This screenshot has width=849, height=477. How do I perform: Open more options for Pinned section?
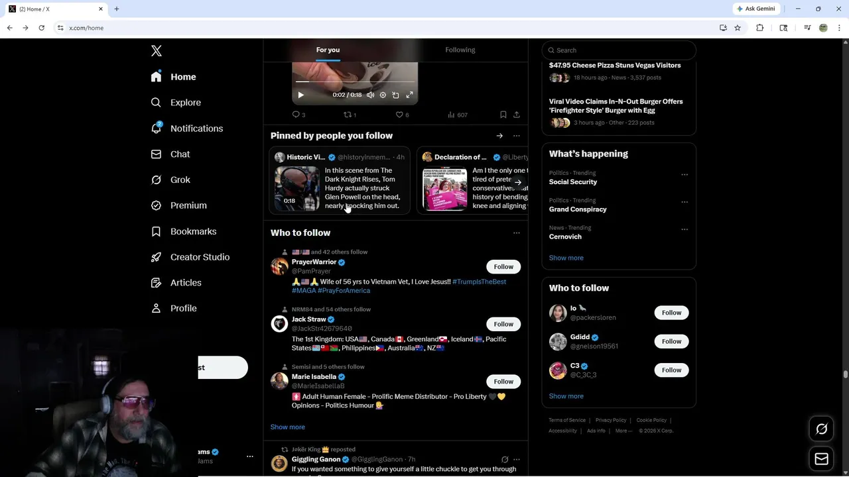click(x=517, y=136)
